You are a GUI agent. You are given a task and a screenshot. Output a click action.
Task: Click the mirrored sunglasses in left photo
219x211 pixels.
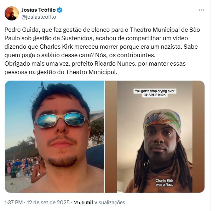tap(61, 120)
